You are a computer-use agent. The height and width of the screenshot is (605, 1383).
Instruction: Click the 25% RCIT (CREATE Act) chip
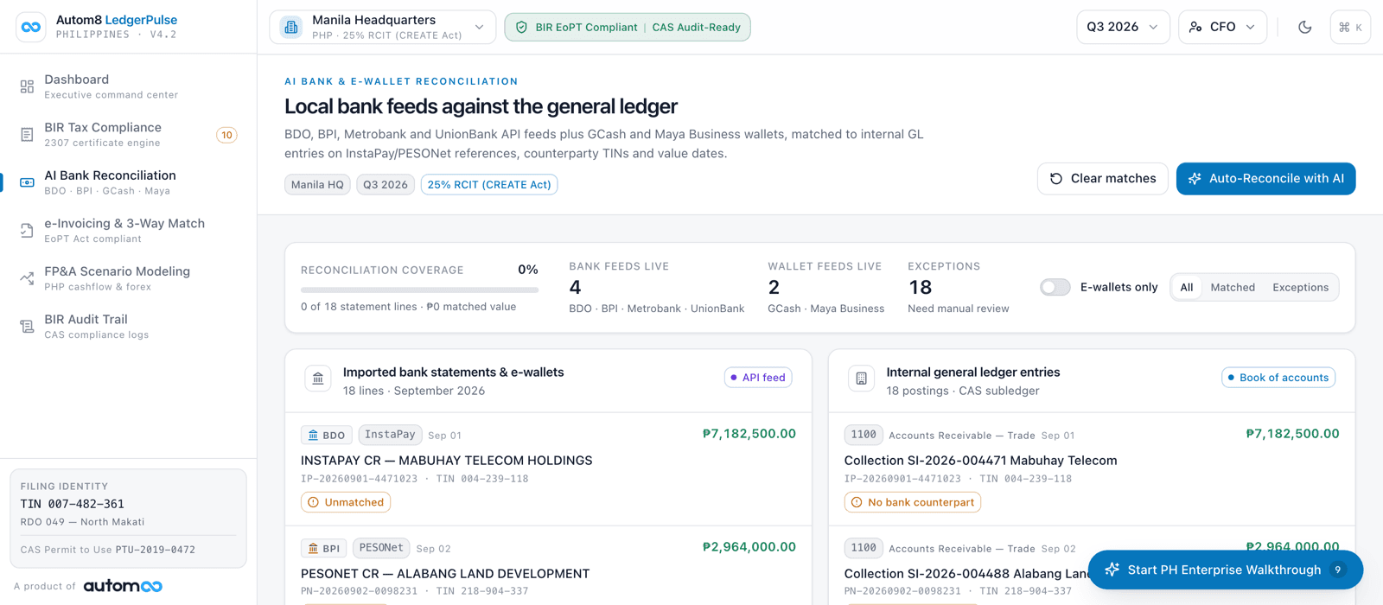[x=489, y=185]
